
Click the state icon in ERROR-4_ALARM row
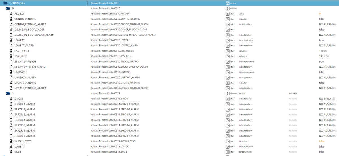[x=228, y=120]
